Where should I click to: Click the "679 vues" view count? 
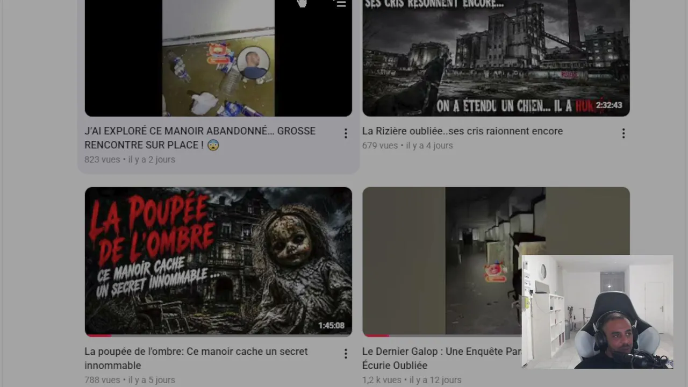coord(380,146)
